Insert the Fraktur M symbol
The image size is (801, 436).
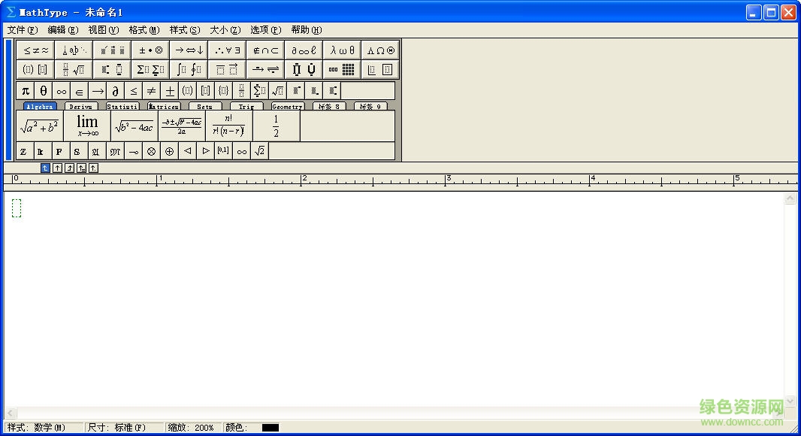pyautogui.click(x=116, y=151)
